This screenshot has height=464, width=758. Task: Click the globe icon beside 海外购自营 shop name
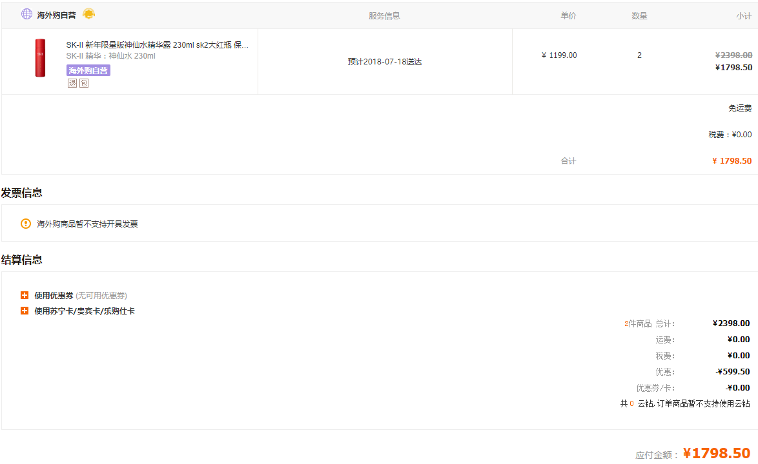(x=26, y=14)
